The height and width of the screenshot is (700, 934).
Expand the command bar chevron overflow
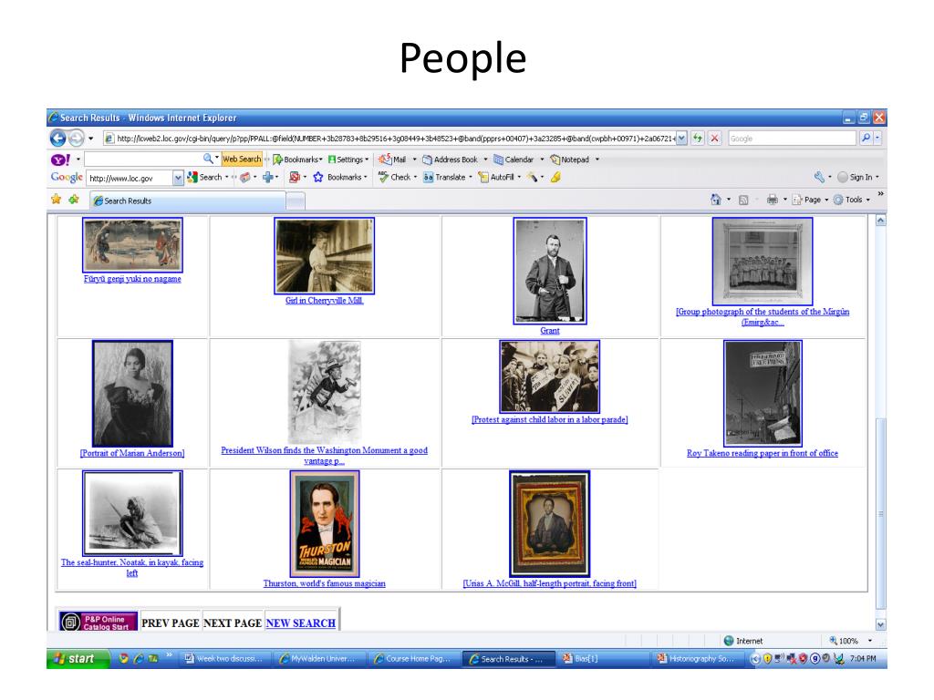tap(880, 194)
